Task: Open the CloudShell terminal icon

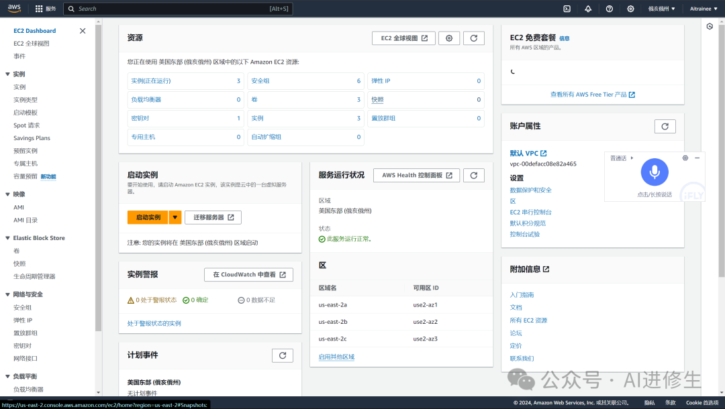Action: click(567, 9)
